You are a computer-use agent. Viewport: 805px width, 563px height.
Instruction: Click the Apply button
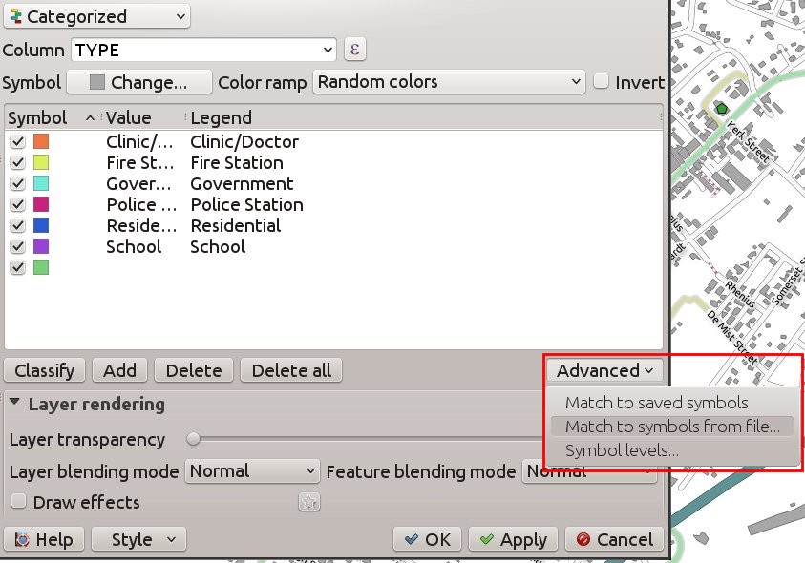coord(513,539)
